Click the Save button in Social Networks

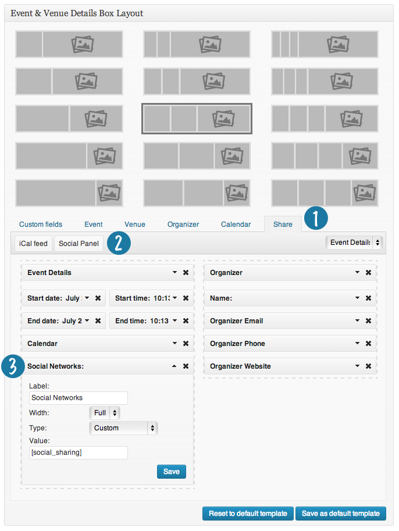(171, 472)
